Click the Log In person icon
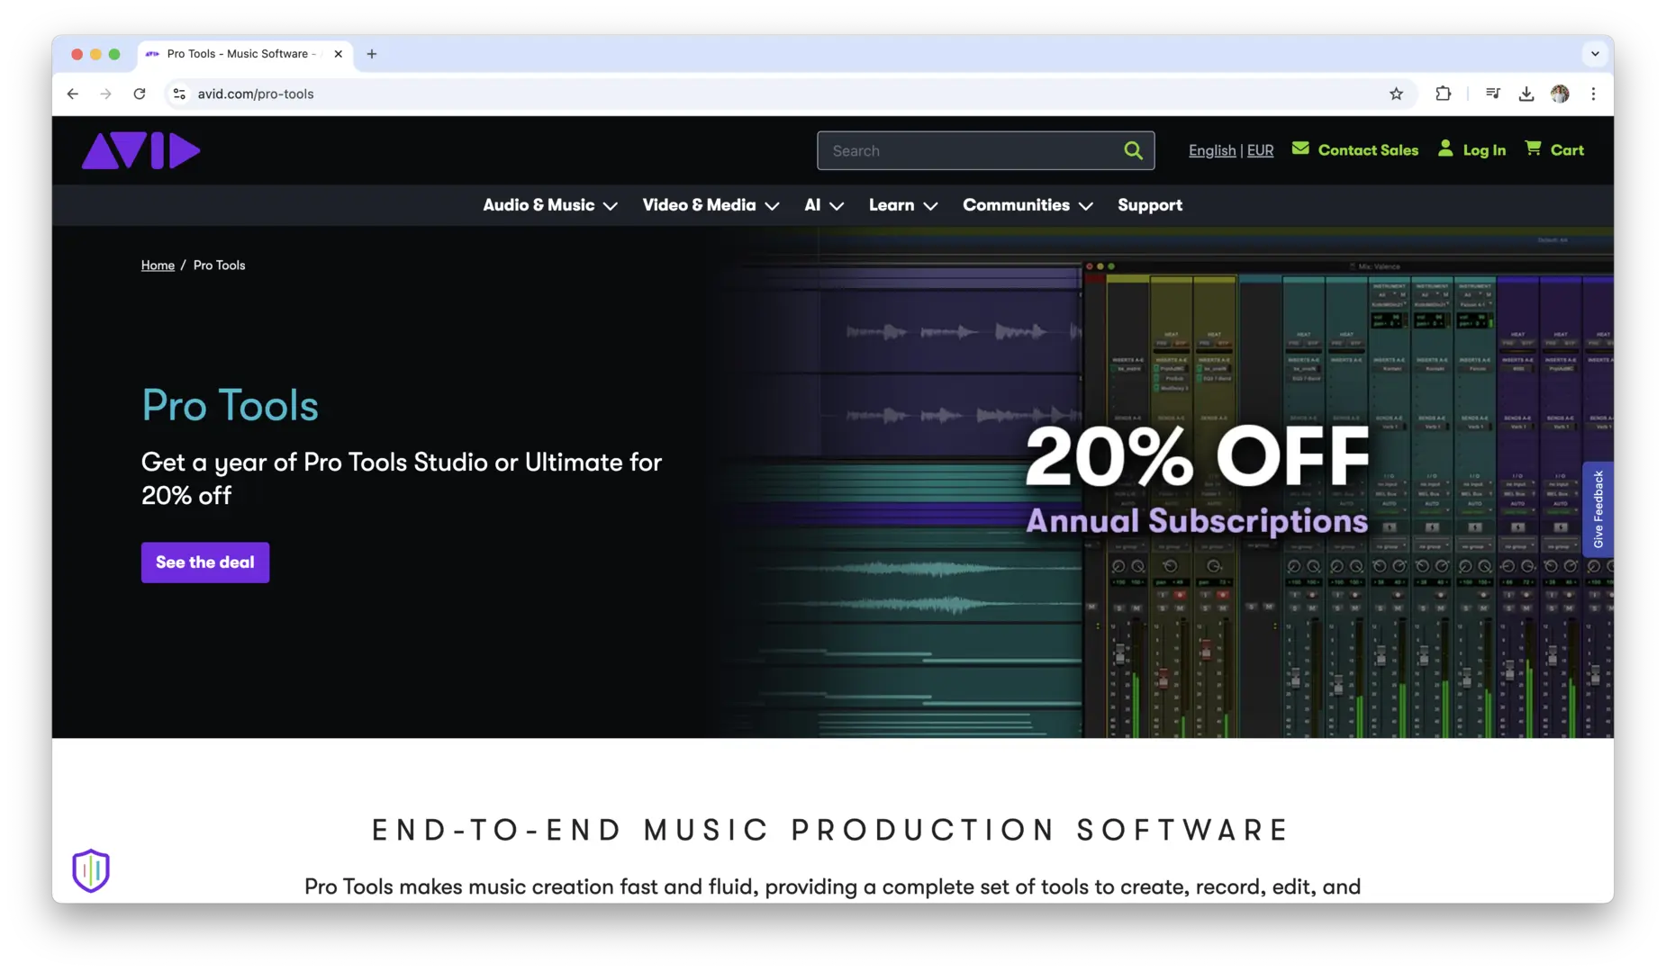 click(1445, 148)
